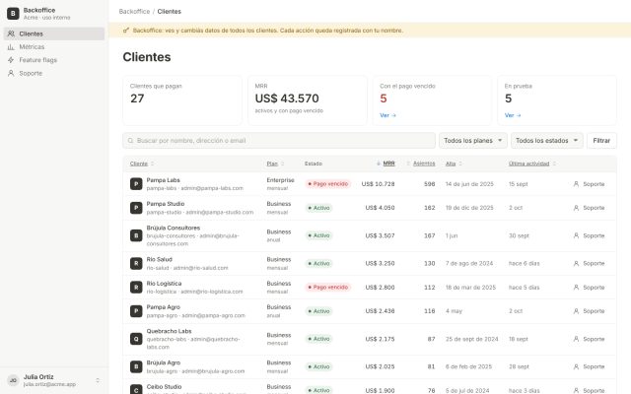The width and height of the screenshot is (631, 394).
Task: Click Soporte for Quebracho Labs row
Action: (x=590, y=339)
